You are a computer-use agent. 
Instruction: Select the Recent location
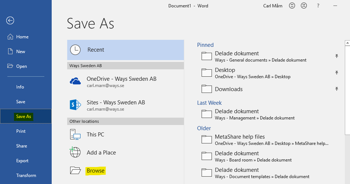point(126,50)
